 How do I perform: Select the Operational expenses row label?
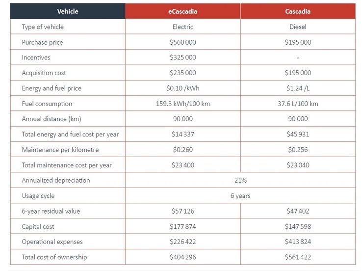52,242
